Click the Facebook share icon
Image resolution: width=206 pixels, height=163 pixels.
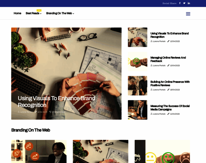coord(180,3)
